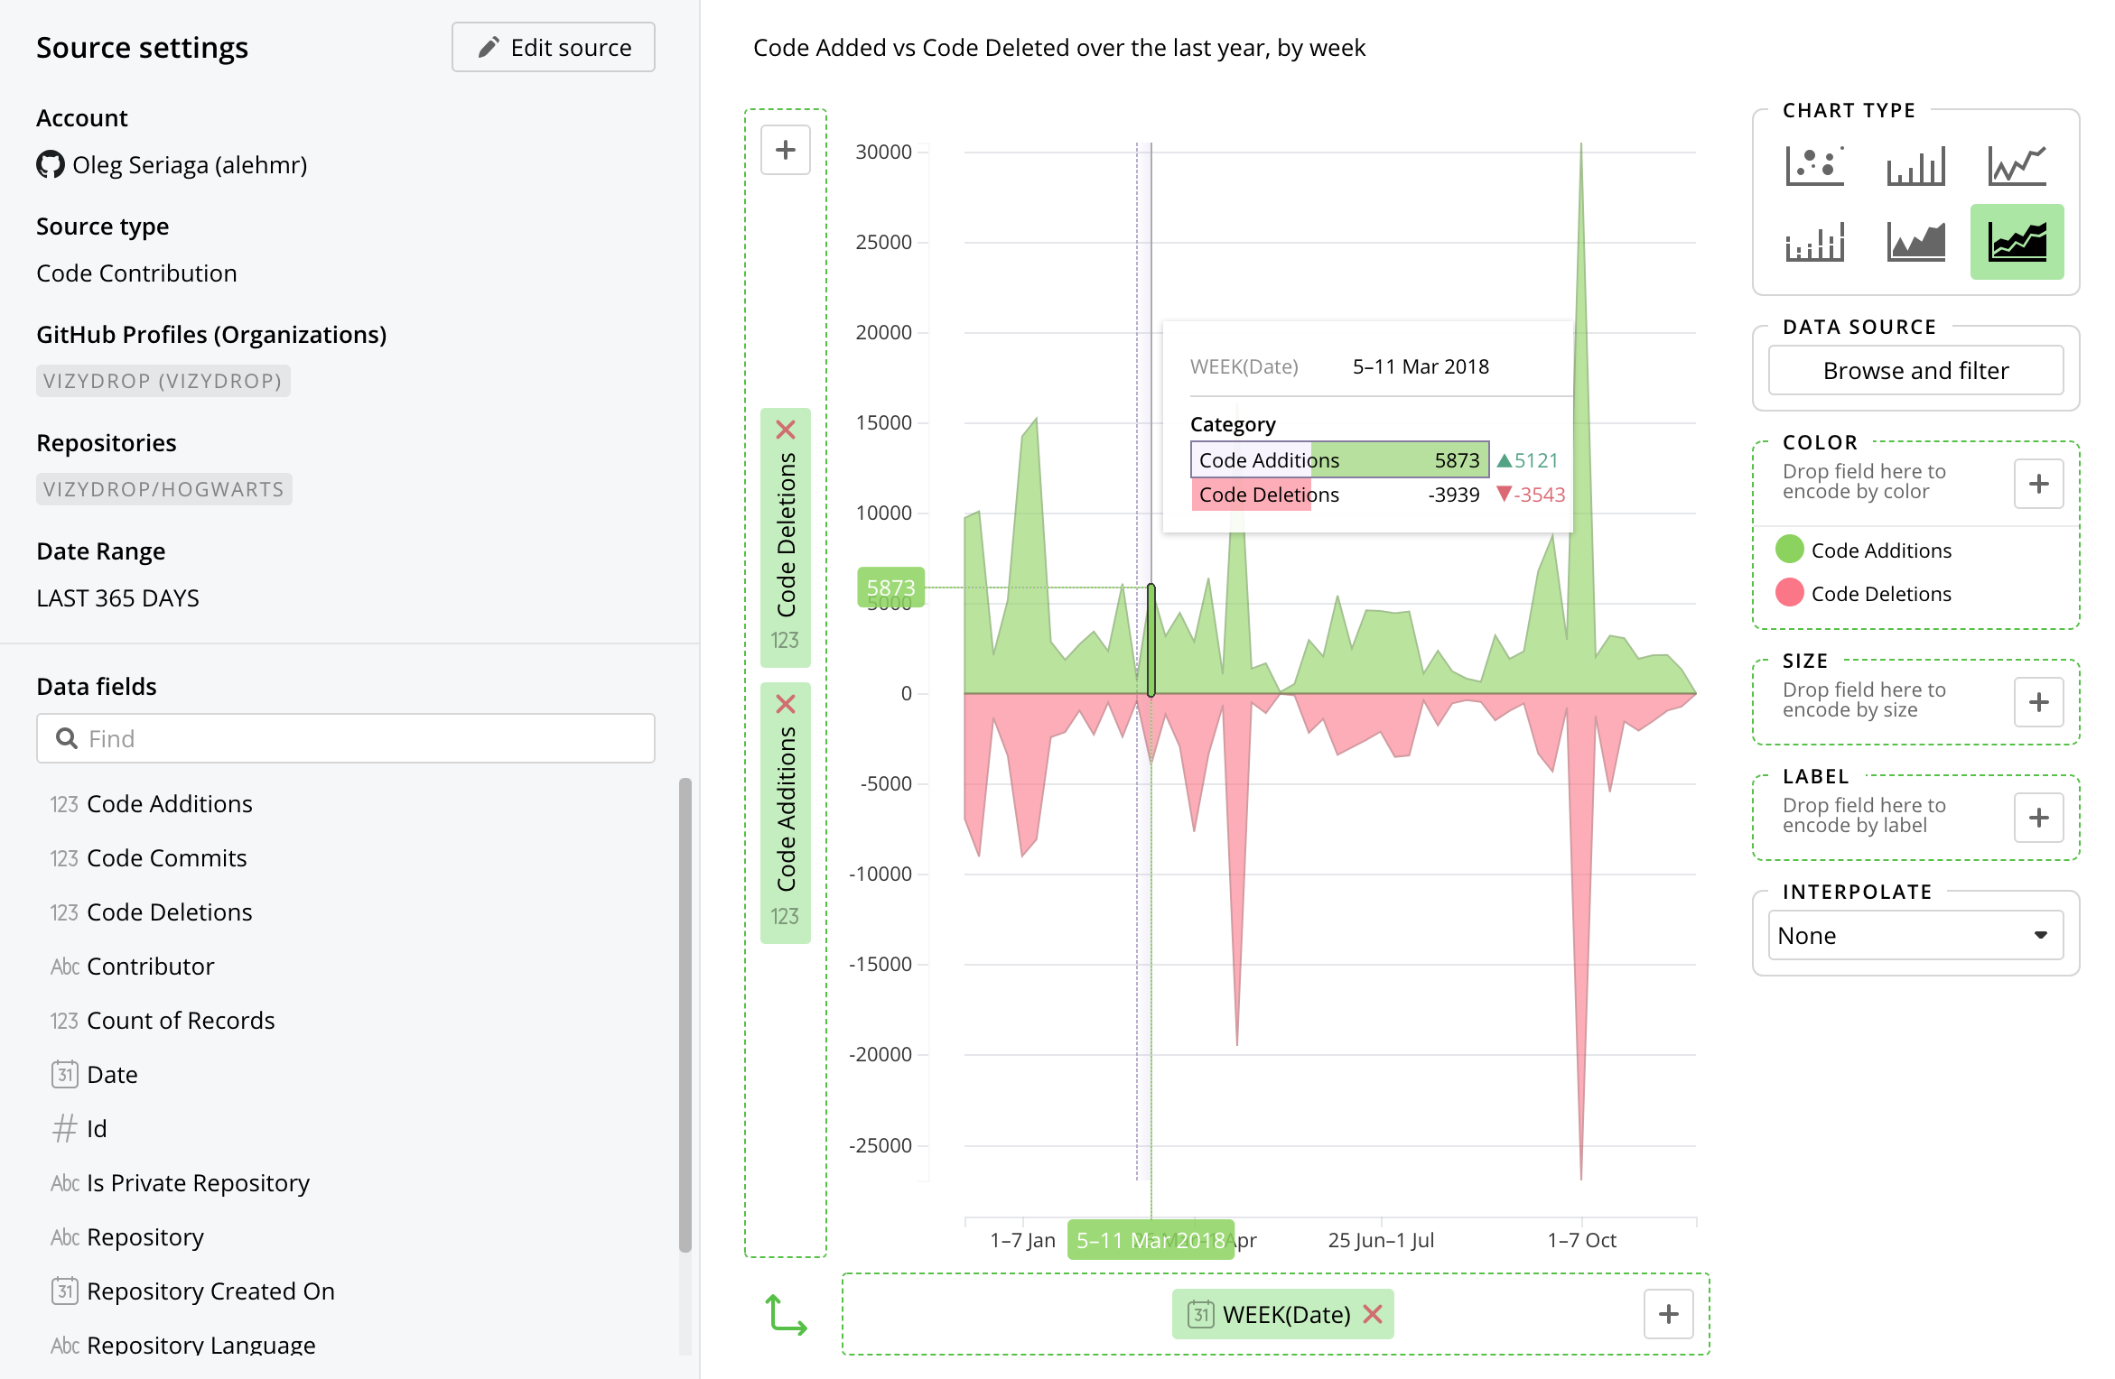Click the Find data fields search box
2115x1379 pixels.
346,738
